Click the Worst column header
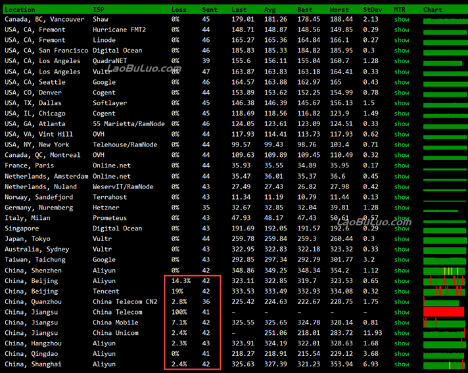The width and height of the screenshot is (468, 373). [x=339, y=10]
